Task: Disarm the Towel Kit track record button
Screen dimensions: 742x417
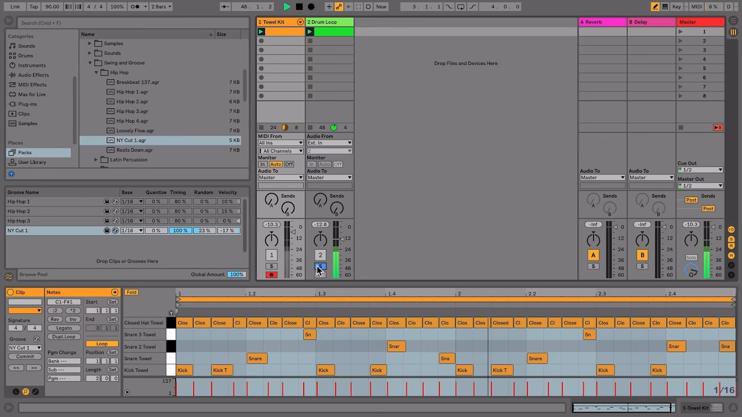Action: (x=271, y=275)
